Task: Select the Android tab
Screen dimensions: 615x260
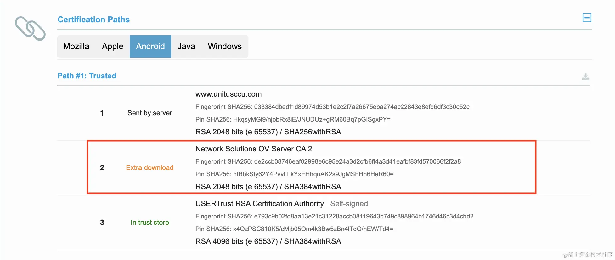Action: 150,46
